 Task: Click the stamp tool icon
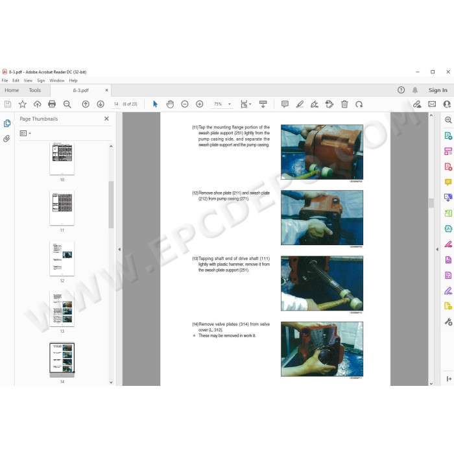coord(329,104)
